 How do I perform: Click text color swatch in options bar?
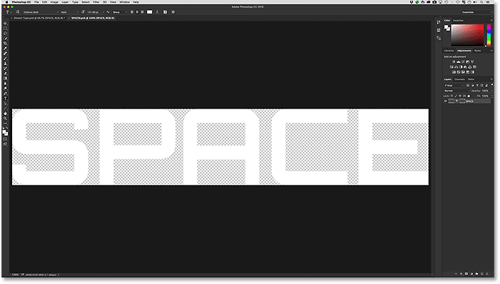tap(150, 12)
